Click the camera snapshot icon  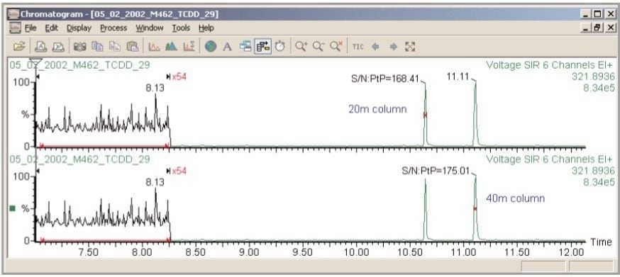point(80,47)
